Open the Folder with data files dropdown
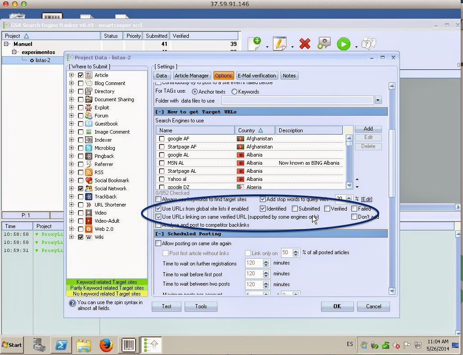 tap(378, 100)
